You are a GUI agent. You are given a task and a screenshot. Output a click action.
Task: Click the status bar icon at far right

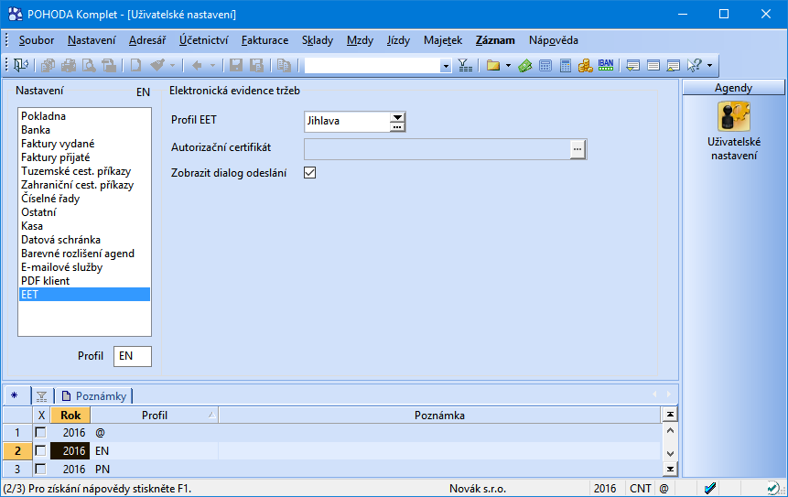[774, 488]
